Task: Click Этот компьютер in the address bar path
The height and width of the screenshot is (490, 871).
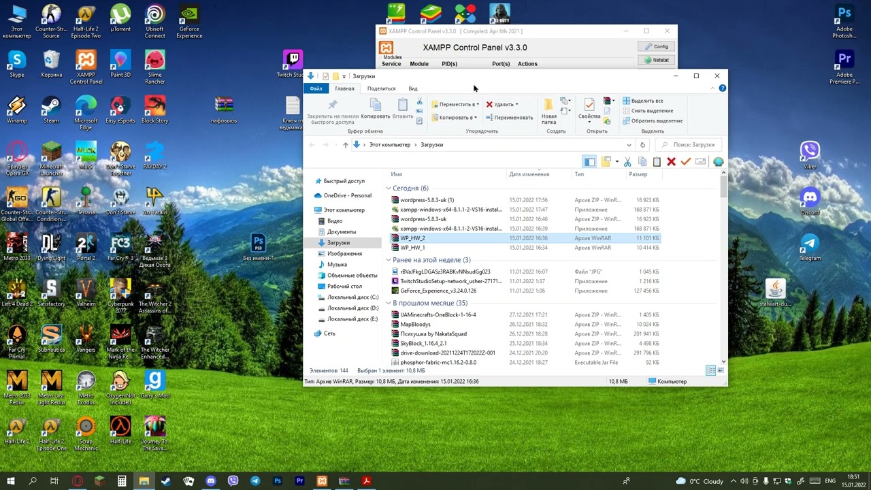Action: pos(390,145)
